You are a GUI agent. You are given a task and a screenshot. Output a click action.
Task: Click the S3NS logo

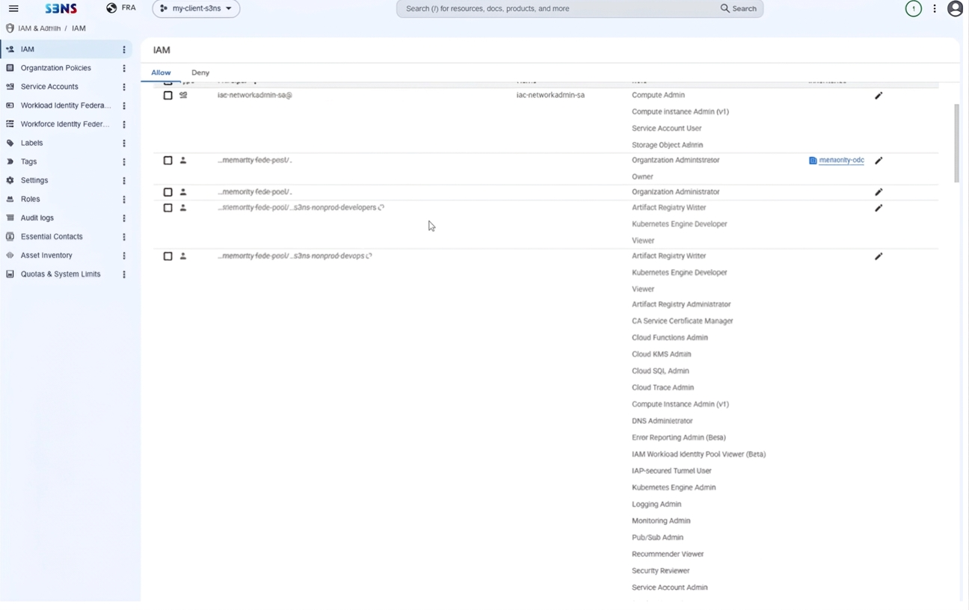point(61,9)
